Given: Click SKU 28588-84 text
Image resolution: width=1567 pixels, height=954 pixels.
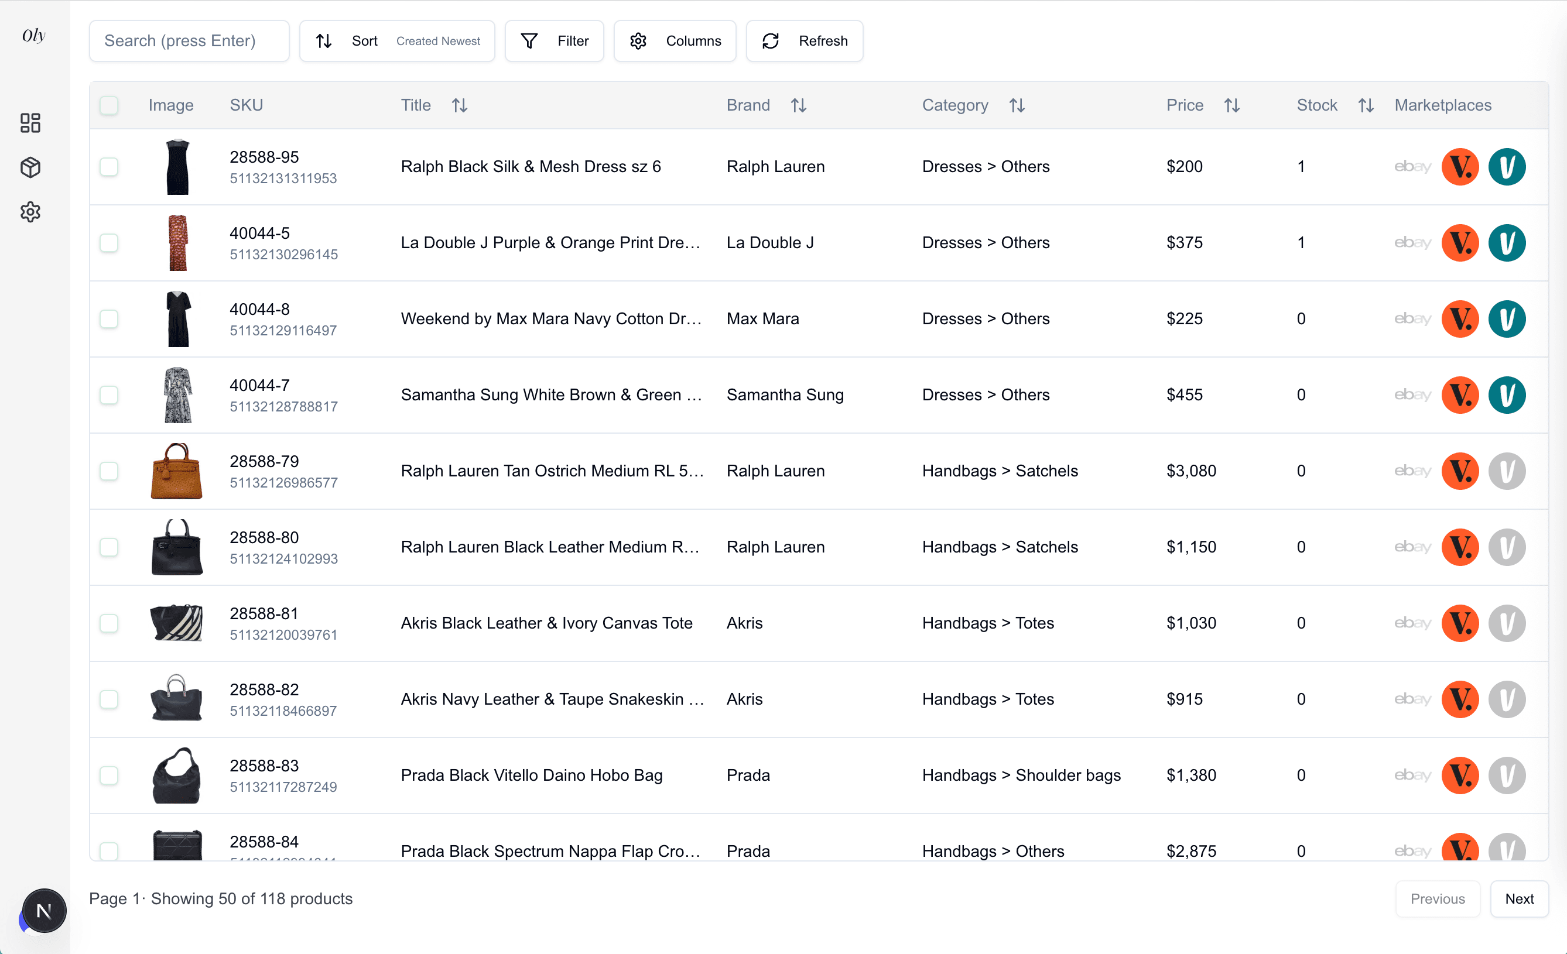Looking at the screenshot, I should coord(264,842).
